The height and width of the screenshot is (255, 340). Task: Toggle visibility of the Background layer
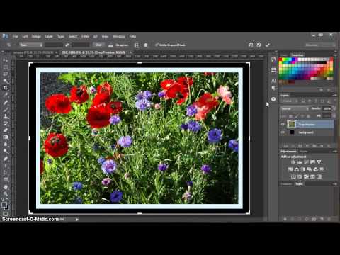[283, 132]
